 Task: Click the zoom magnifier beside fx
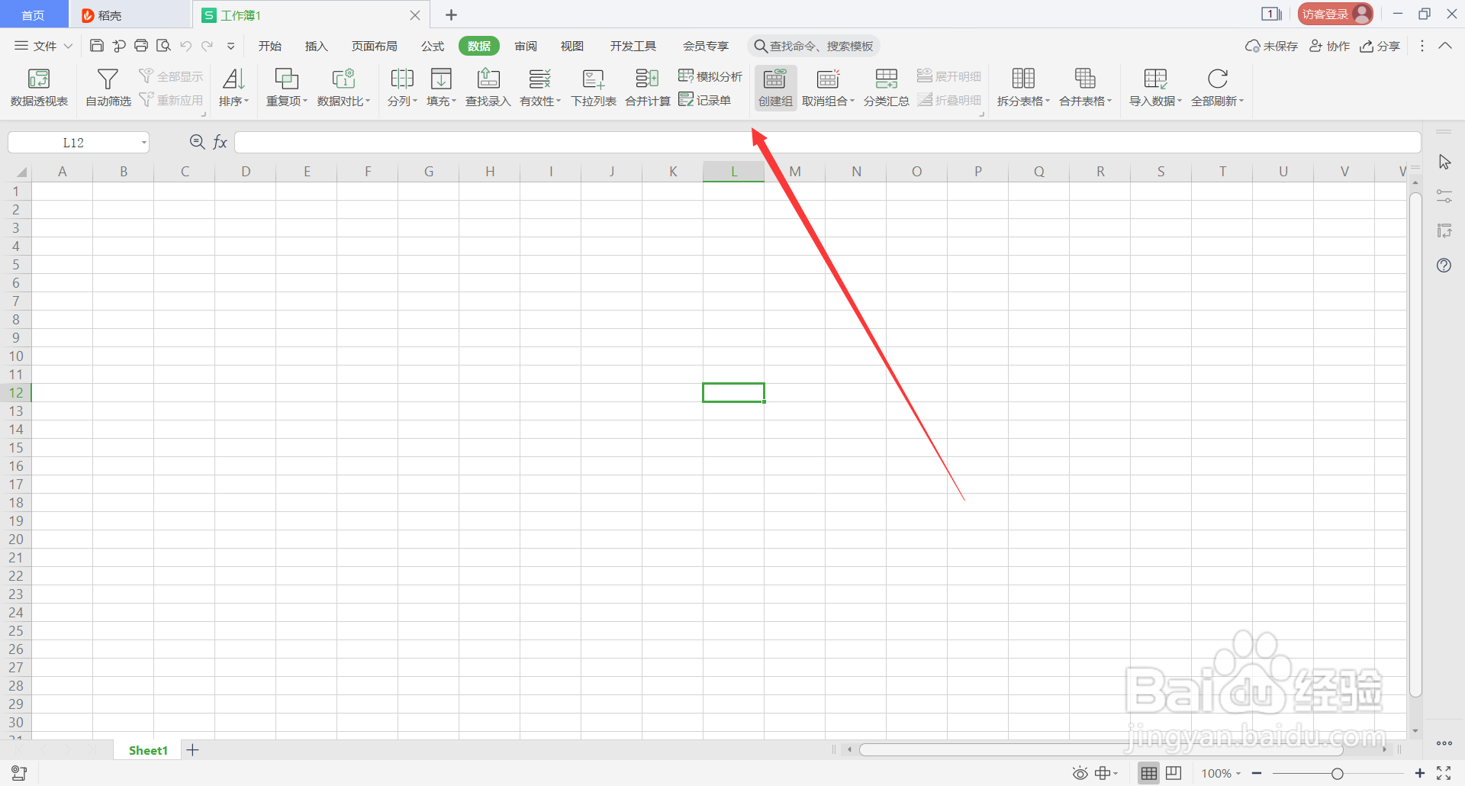[x=197, y=142]
